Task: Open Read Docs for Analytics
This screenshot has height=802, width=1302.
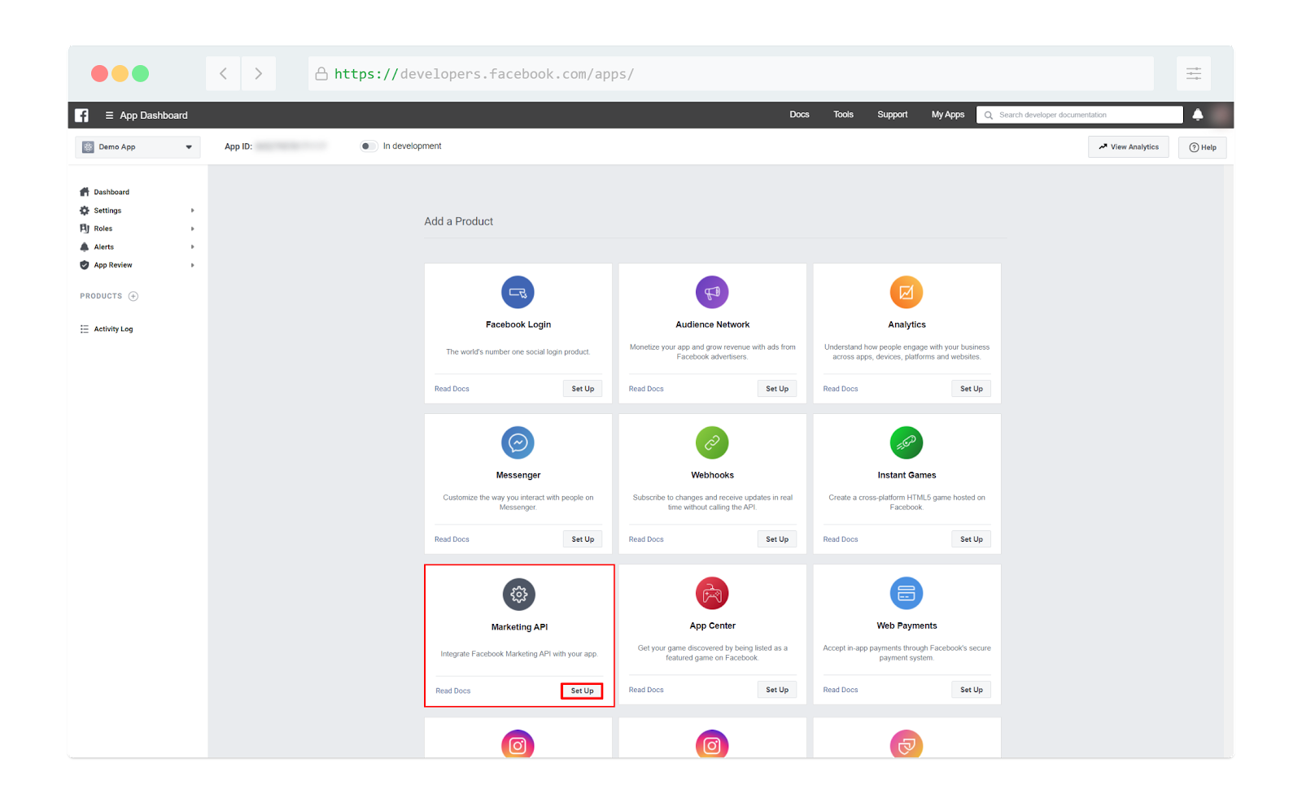Action: click(x=841, y=389)
